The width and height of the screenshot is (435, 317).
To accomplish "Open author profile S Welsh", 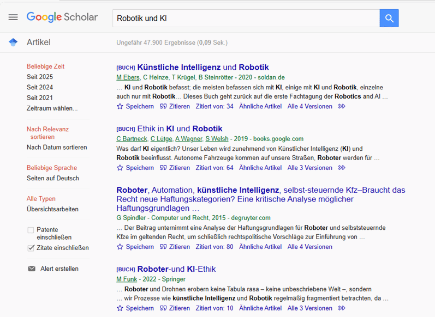I will click(x=217, y=139).
